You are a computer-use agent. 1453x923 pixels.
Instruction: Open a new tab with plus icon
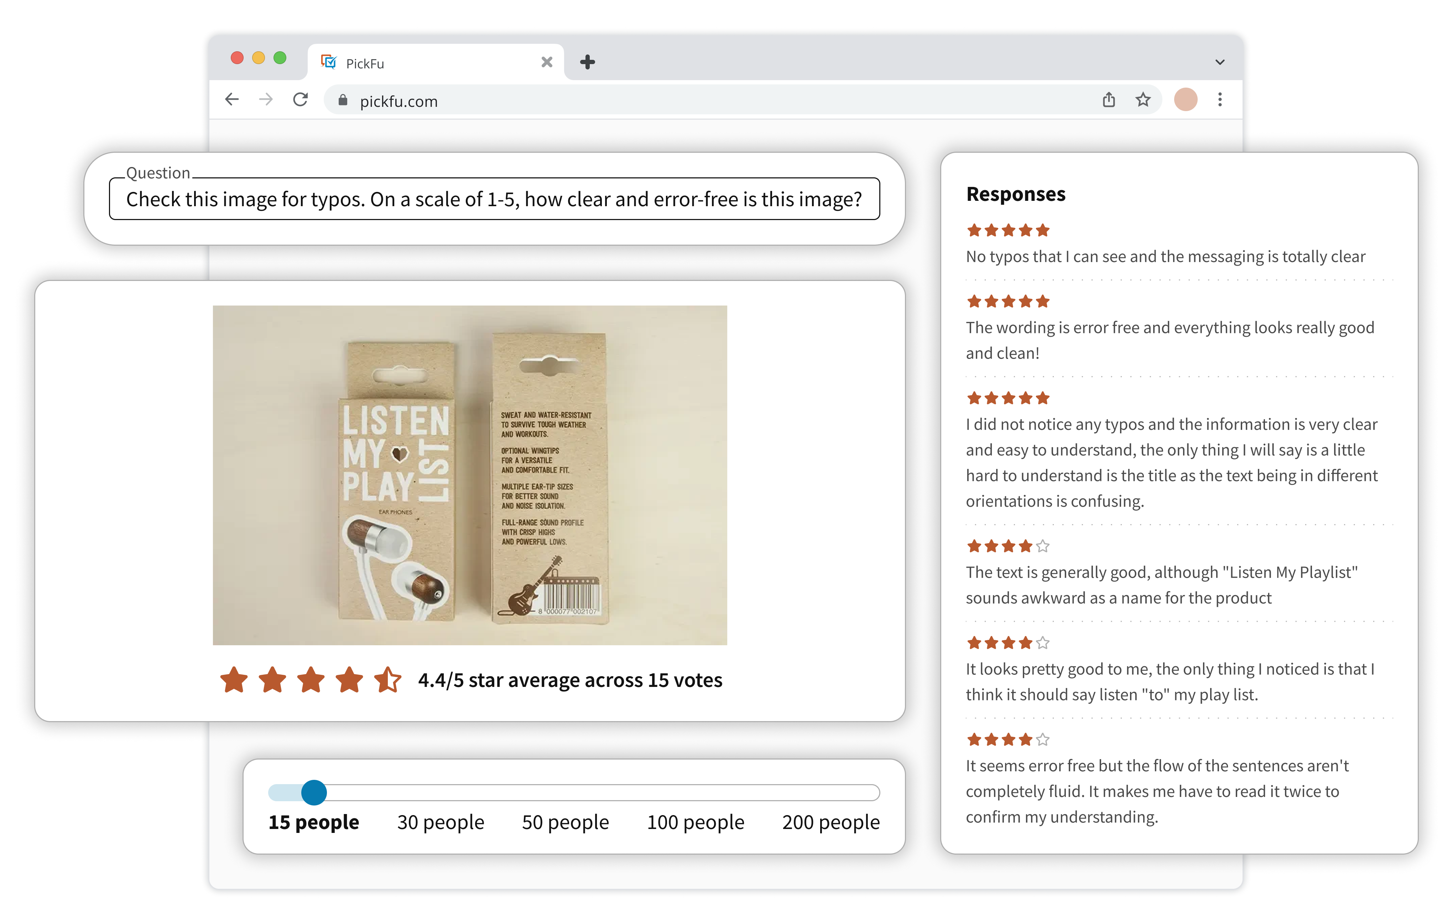[587, 62]
